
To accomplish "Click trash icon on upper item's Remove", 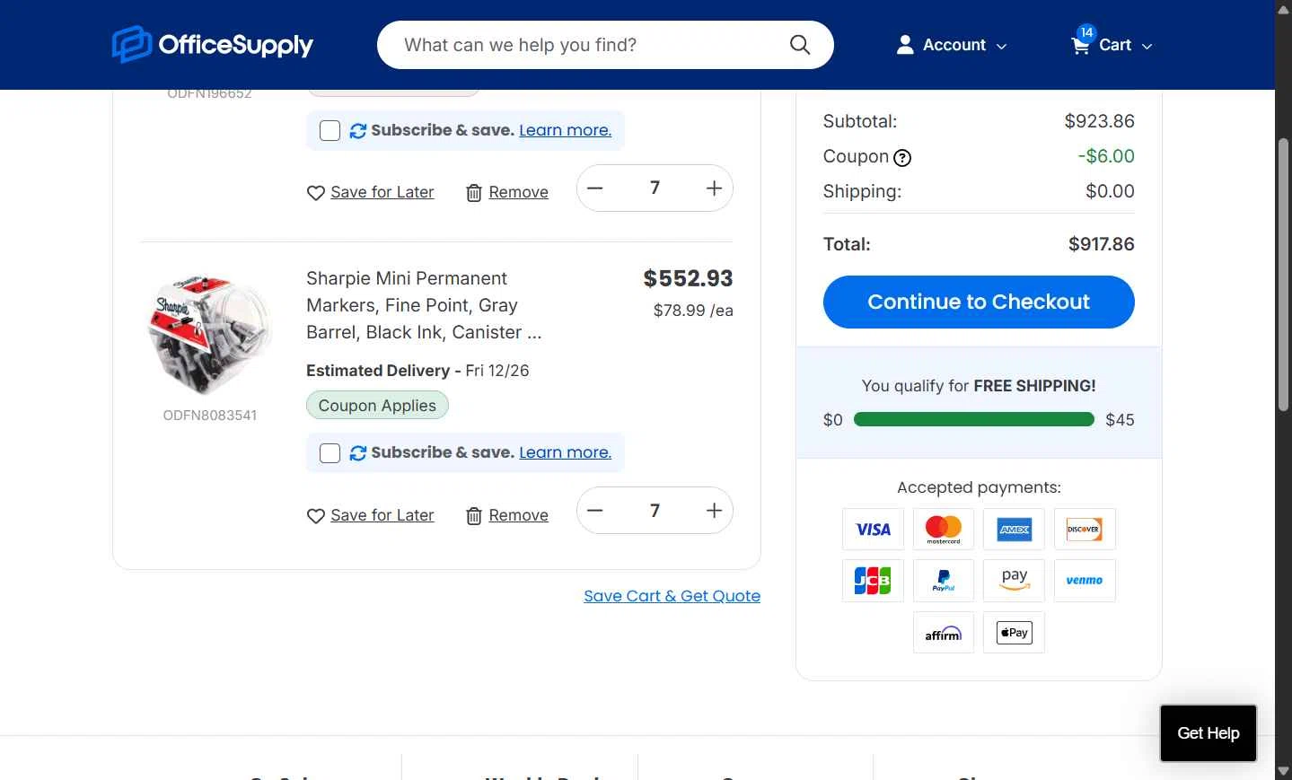I will tap(474, 193).
